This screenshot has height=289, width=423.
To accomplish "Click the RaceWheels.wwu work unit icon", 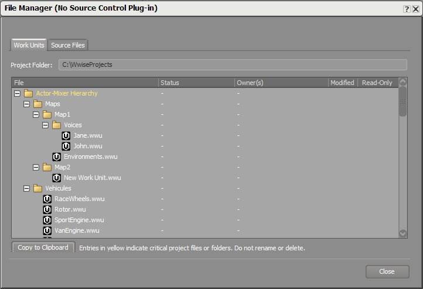I will click(x=47, y=199).
